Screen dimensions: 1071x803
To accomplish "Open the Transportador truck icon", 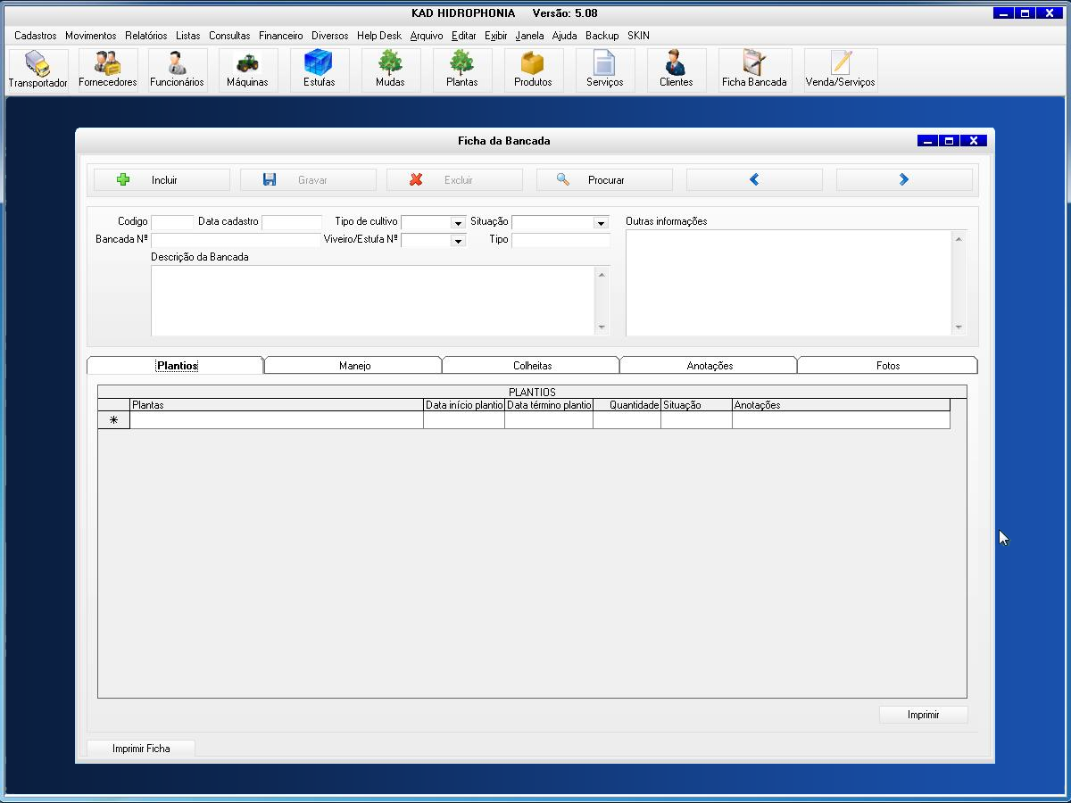I will point(37,70).
